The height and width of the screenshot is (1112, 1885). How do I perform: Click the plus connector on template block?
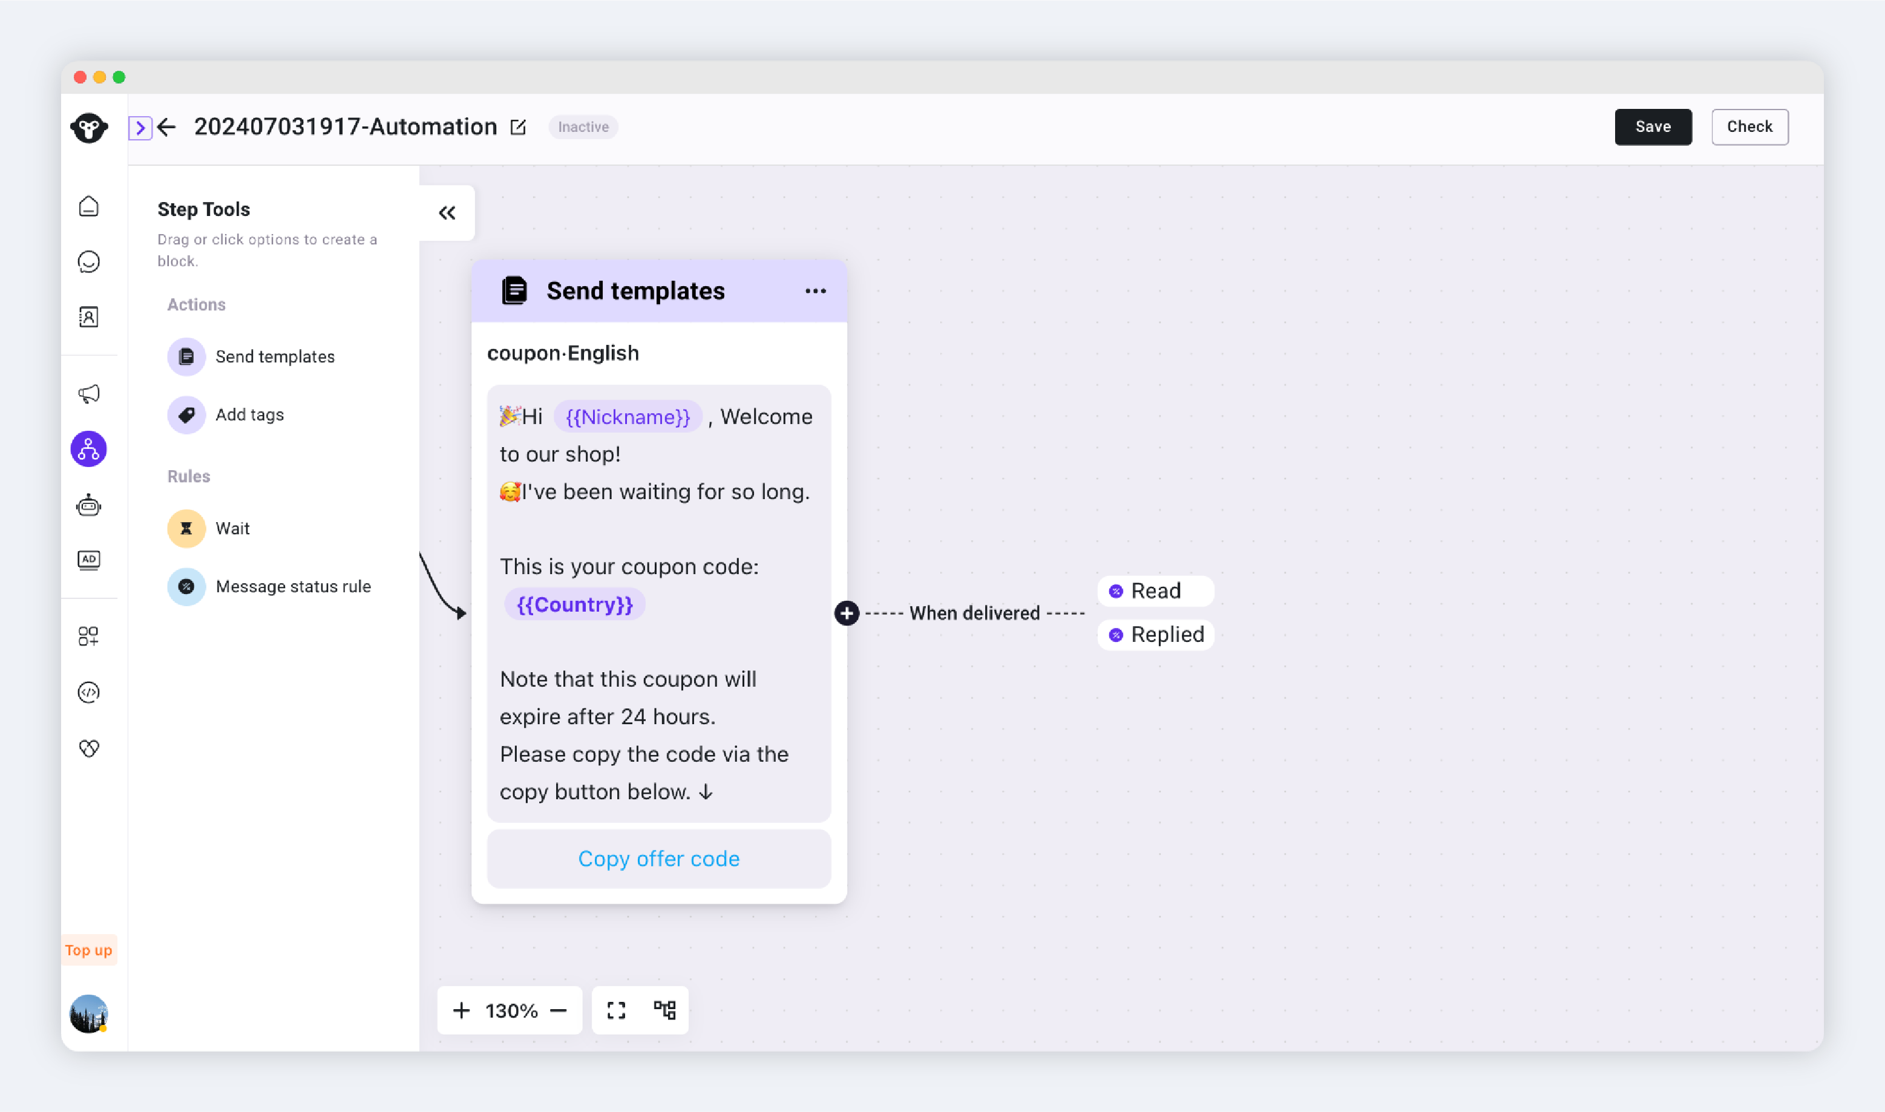(846, 613)
